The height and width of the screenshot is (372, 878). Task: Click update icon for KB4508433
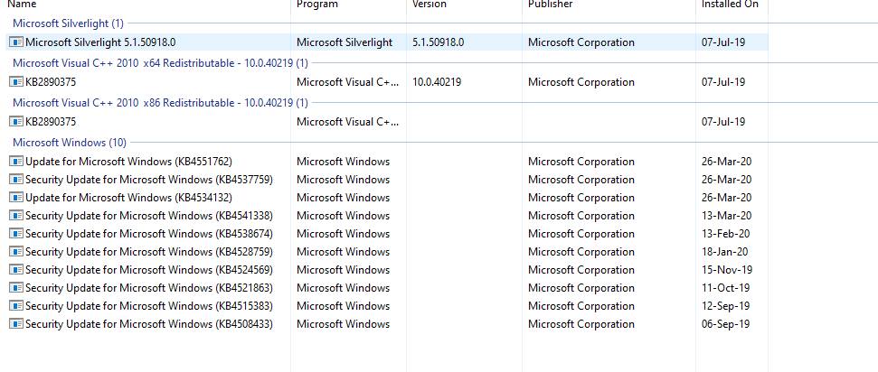point(16,324)
